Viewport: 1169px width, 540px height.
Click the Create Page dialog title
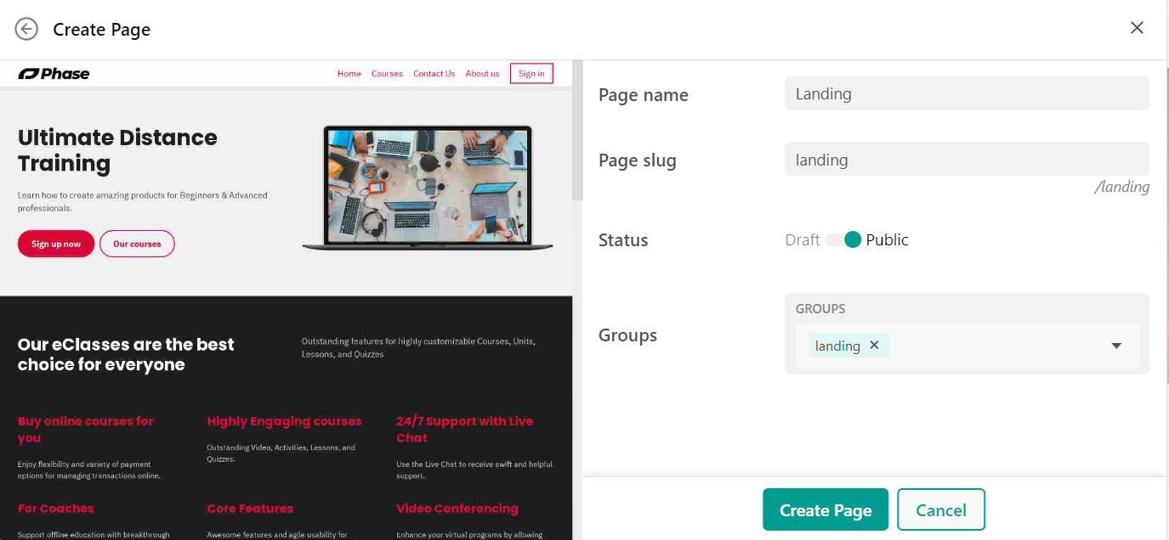pos(102,30)
